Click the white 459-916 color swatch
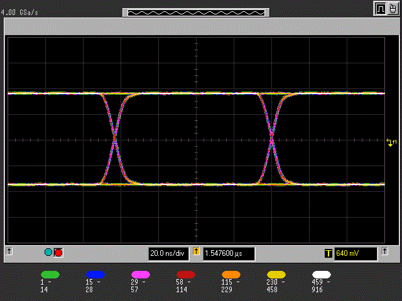 322,275
